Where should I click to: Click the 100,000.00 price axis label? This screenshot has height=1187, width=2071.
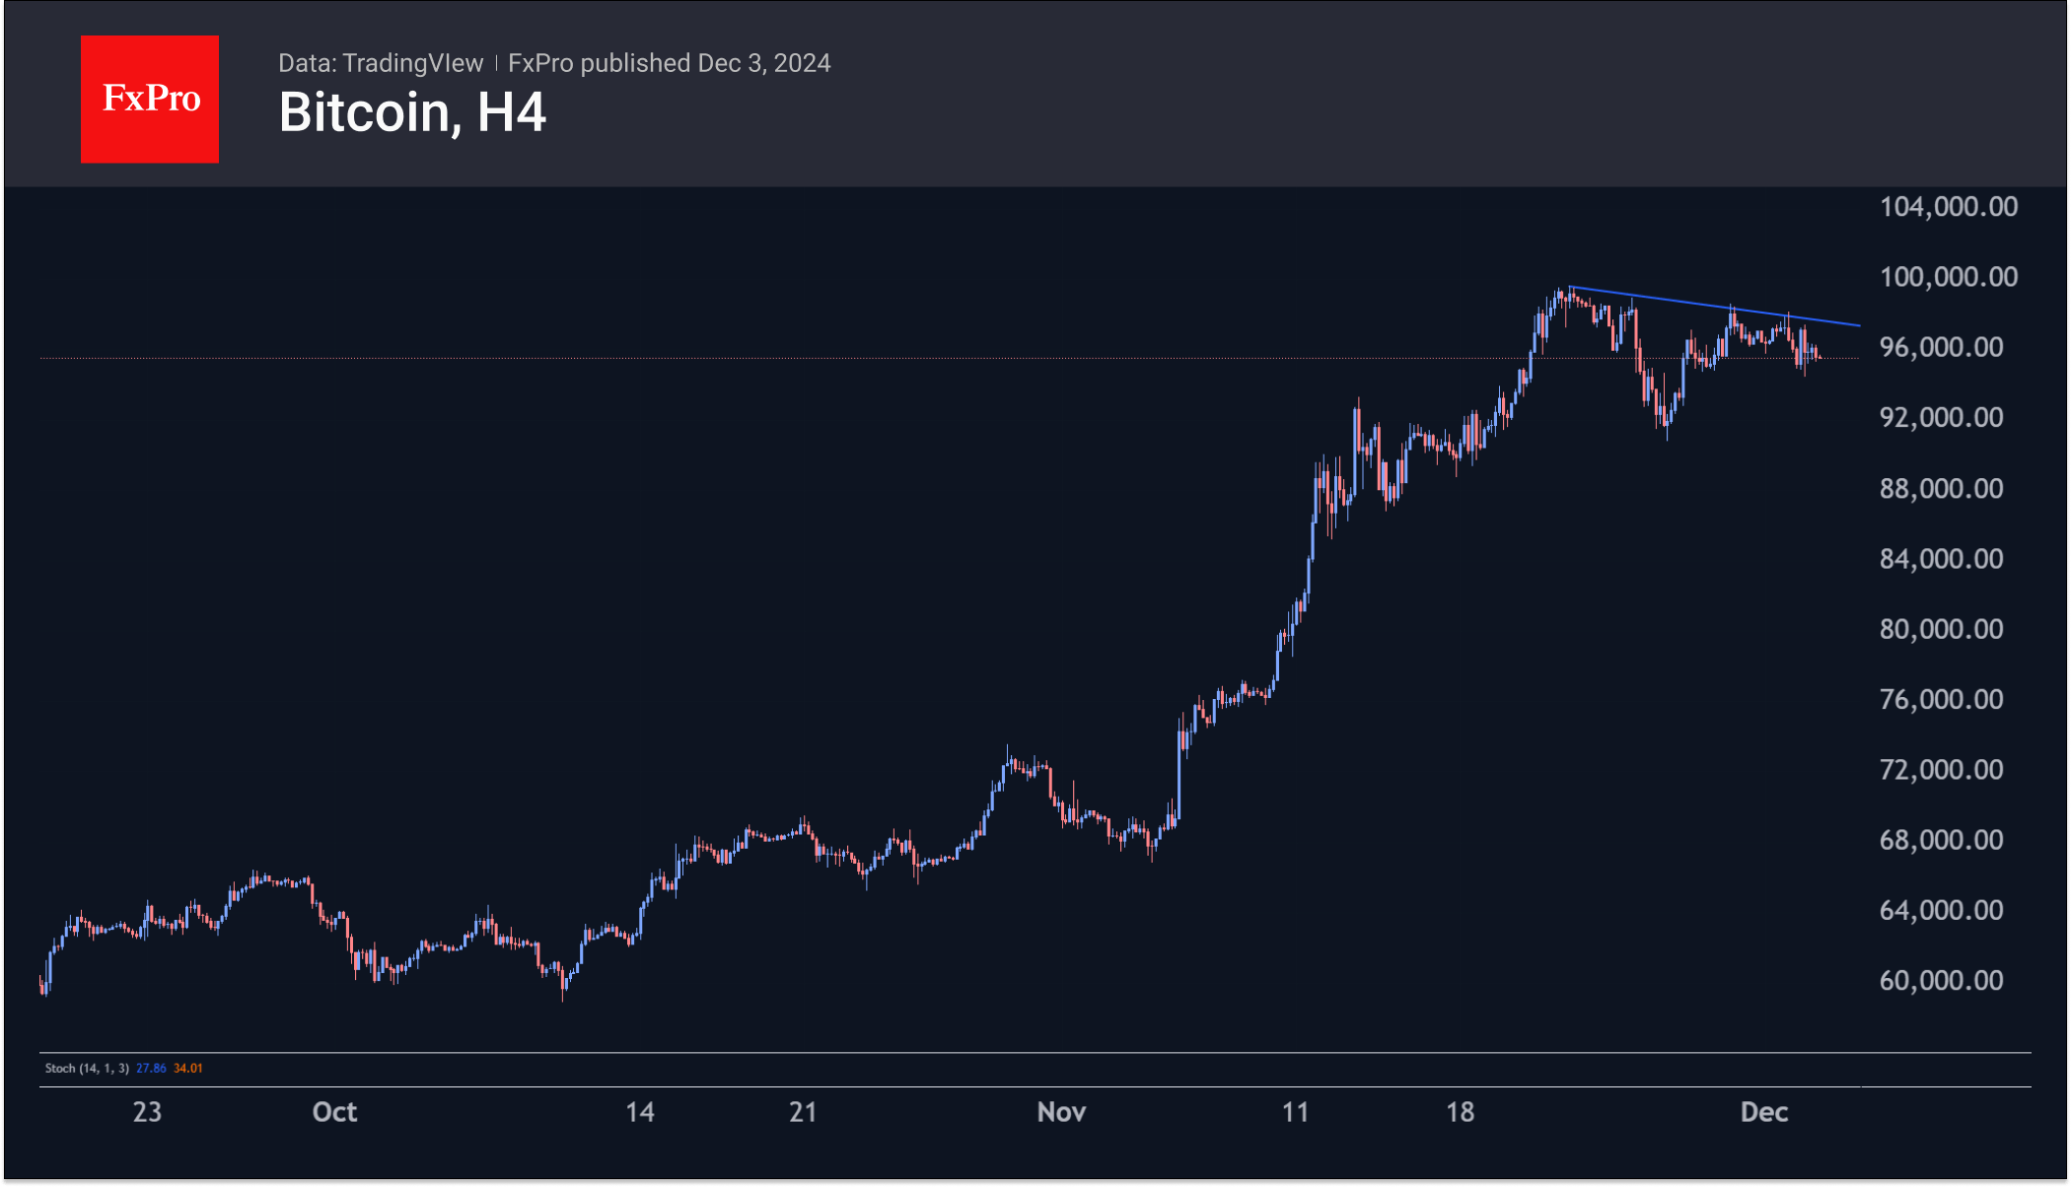1948,277
